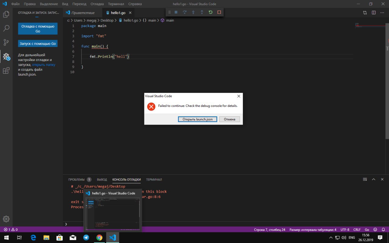389x243 pixels.
Task: Change tab size via Размер интервала табуляции
Action: [313, 230]
